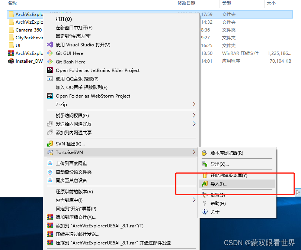The width and height of the screenshot is (301, 250).
Task: Choose 添加到 "ArchVizExplorerUE5All_8.1.rar"(T)
Action: [x=100, y=226]
